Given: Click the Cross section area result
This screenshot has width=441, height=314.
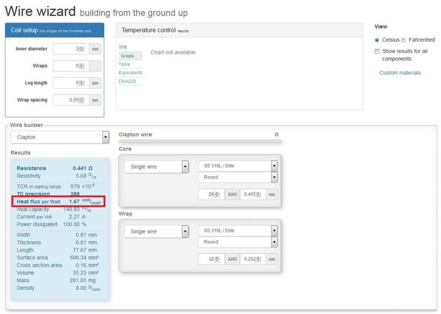Looking at the screenshot, I should click(58, 265).
